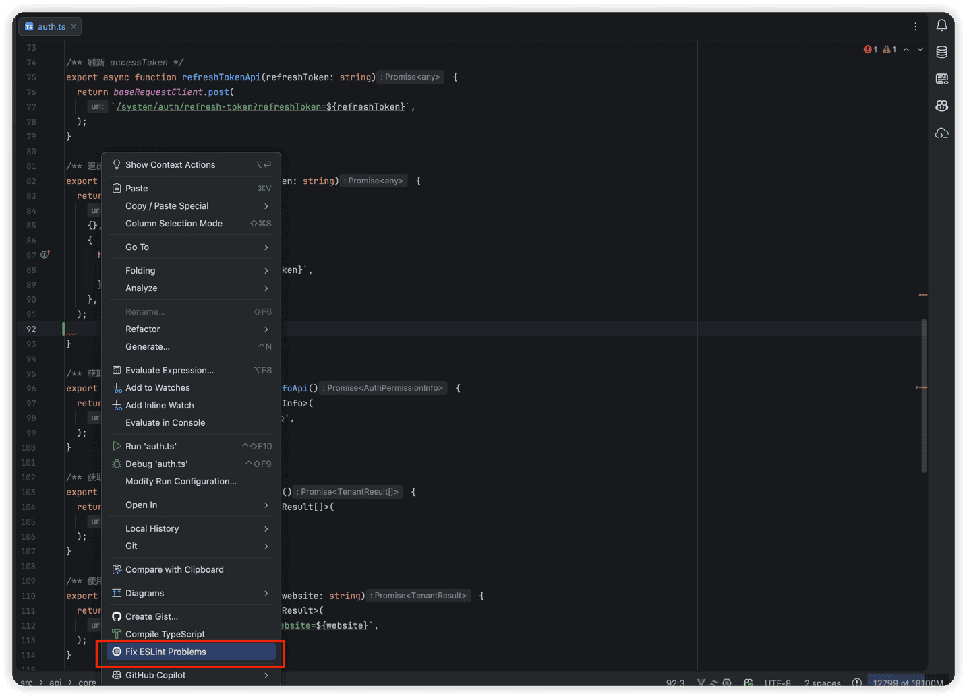Choose Add to Watches
The height and width of the screenshot is (698, 967).
192,387
